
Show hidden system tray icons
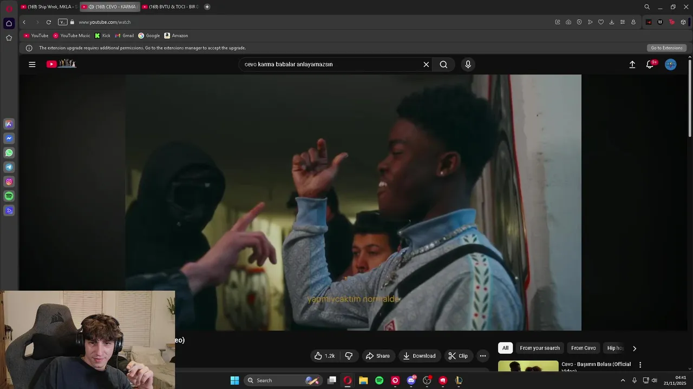623,380
